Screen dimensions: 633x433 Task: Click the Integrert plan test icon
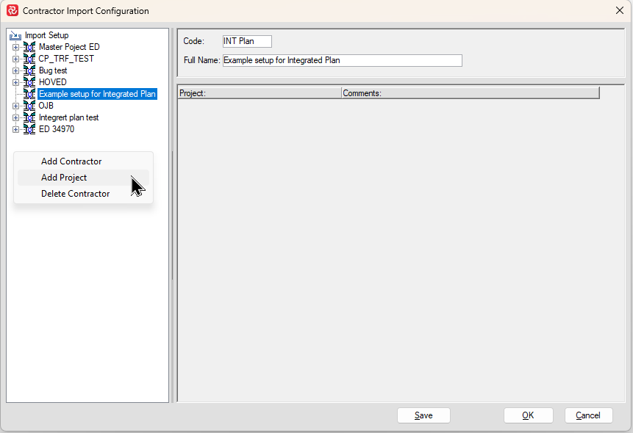tap(29, 117)
